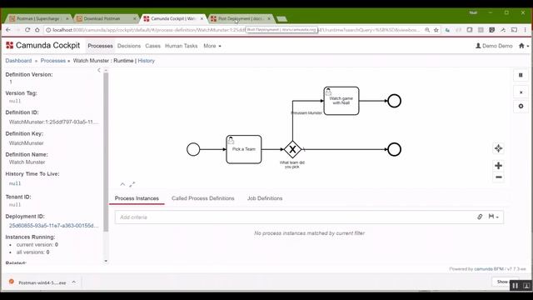Switch to the Download Postman browser tab

106,18
